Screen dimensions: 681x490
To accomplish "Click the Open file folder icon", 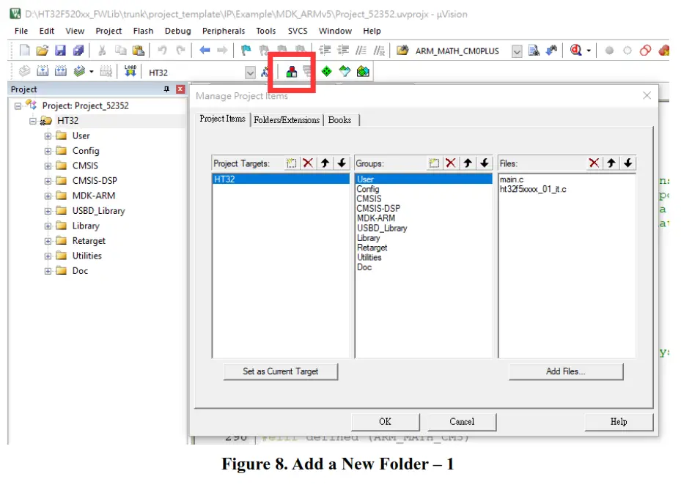I will click(42, 51).
